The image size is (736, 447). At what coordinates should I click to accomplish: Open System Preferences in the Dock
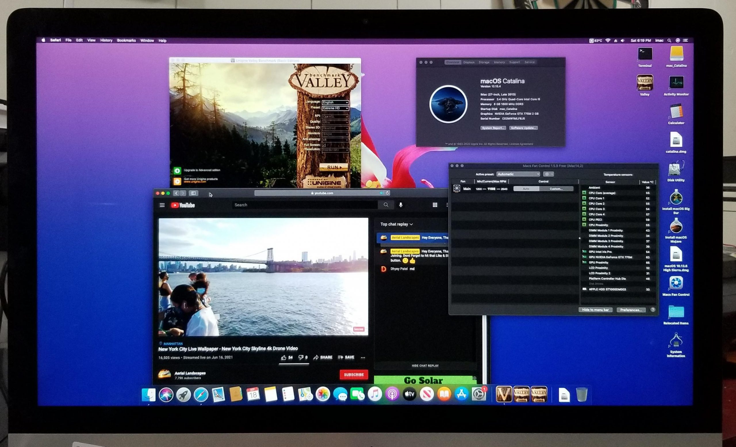point(479,394)
